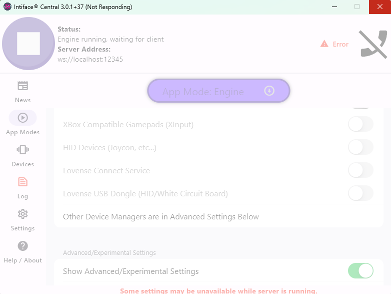Open the News newspaper icon
Viewport: 391px width, 294px height.
22,86
